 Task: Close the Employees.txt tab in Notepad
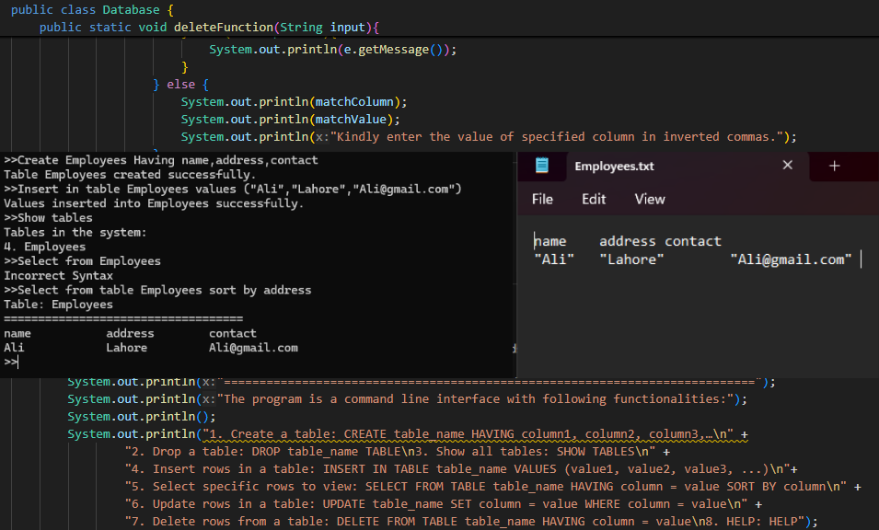click(x=788, y=166)
